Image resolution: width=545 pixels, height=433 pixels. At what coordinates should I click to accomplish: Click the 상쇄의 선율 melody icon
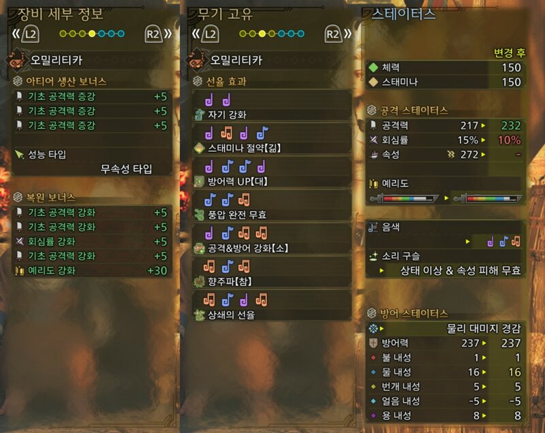pyautogui.click(x=199, y=315)
